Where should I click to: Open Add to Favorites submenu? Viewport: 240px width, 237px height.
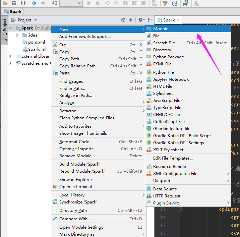(98, 126)
